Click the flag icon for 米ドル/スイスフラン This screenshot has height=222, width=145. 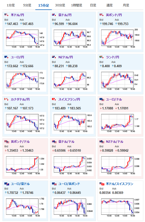pos(102,184)
